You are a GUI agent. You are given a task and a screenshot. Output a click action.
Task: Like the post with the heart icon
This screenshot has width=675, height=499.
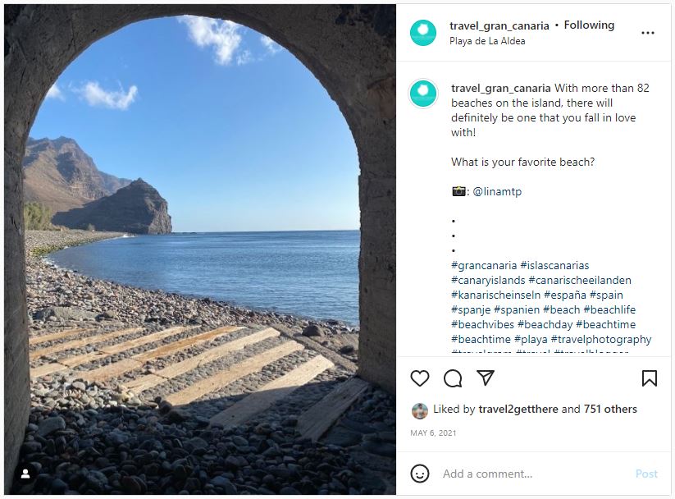pos(420,378)
